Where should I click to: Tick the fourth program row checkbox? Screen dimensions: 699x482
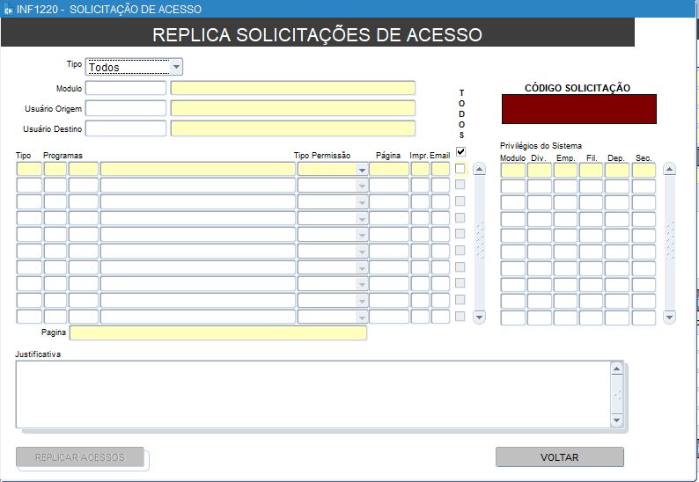click(460, 217)
